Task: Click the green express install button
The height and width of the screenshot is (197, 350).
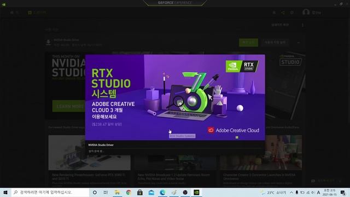Action: tap(248, 43)
